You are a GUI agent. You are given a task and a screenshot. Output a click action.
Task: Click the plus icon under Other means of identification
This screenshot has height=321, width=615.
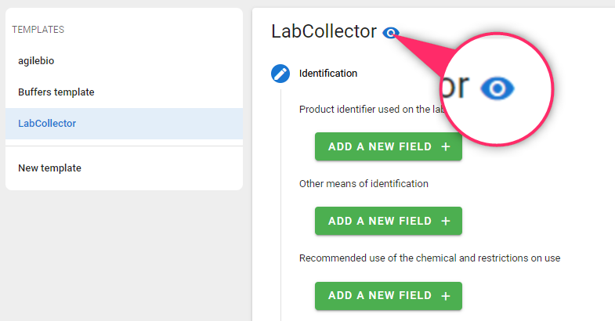tap(446, 221)
